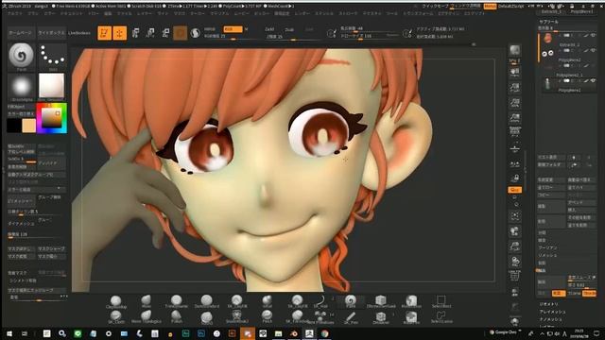This screenshot has width=605, height=340.
Task: Activate the Rotate transform mode icon
Action: coord(165,33)
